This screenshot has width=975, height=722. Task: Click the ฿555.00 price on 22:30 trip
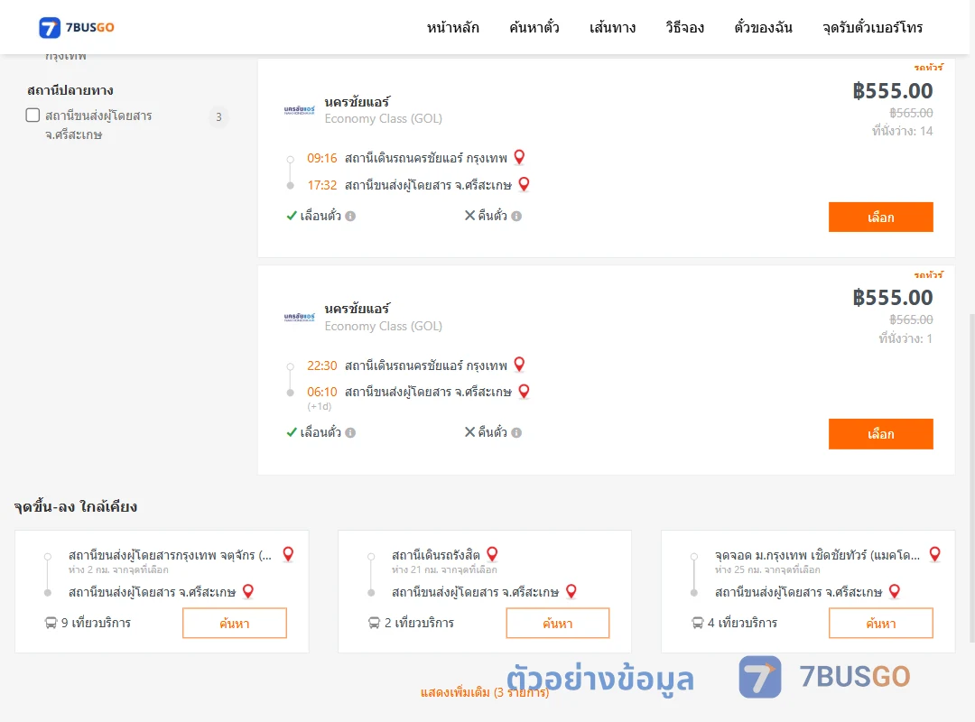(892, 298)
